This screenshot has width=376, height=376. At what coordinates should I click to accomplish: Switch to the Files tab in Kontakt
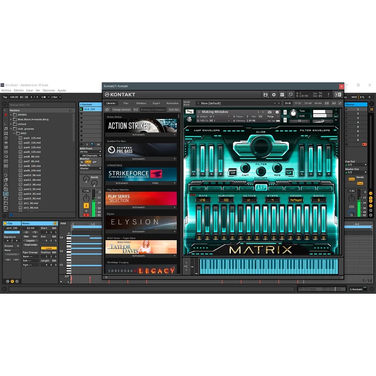(126, 103)
